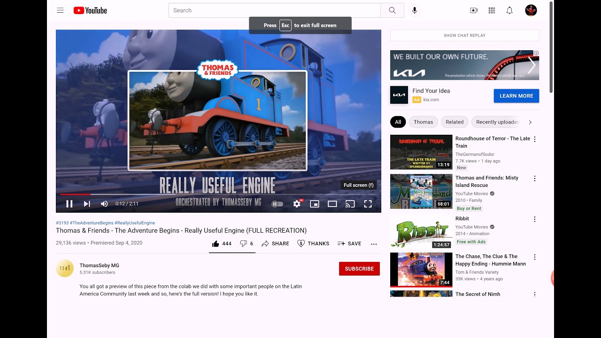Open the #3193 hashtag link
The image size is (601, 338).
click(62, 223)
